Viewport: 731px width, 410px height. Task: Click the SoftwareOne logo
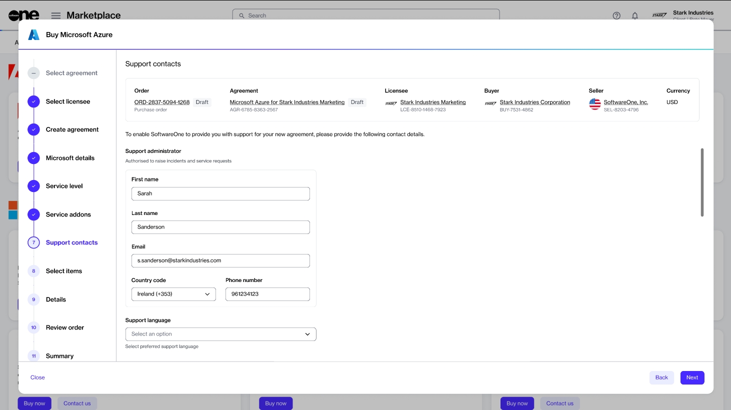(x=23, y=15)
